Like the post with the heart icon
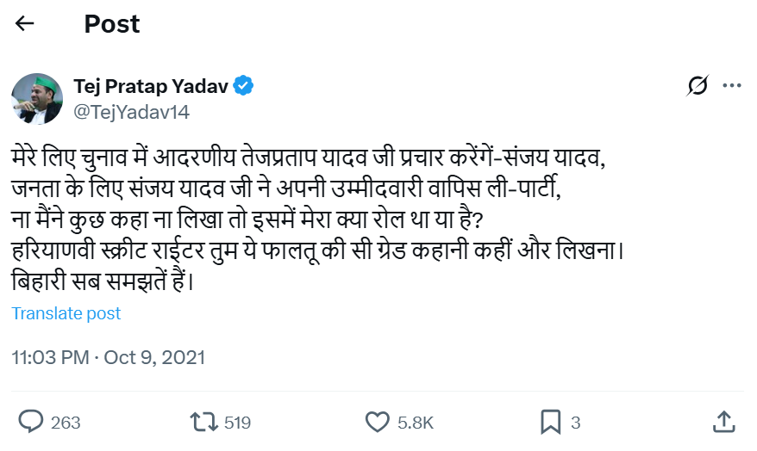757x451 pixels. [378, 422]
